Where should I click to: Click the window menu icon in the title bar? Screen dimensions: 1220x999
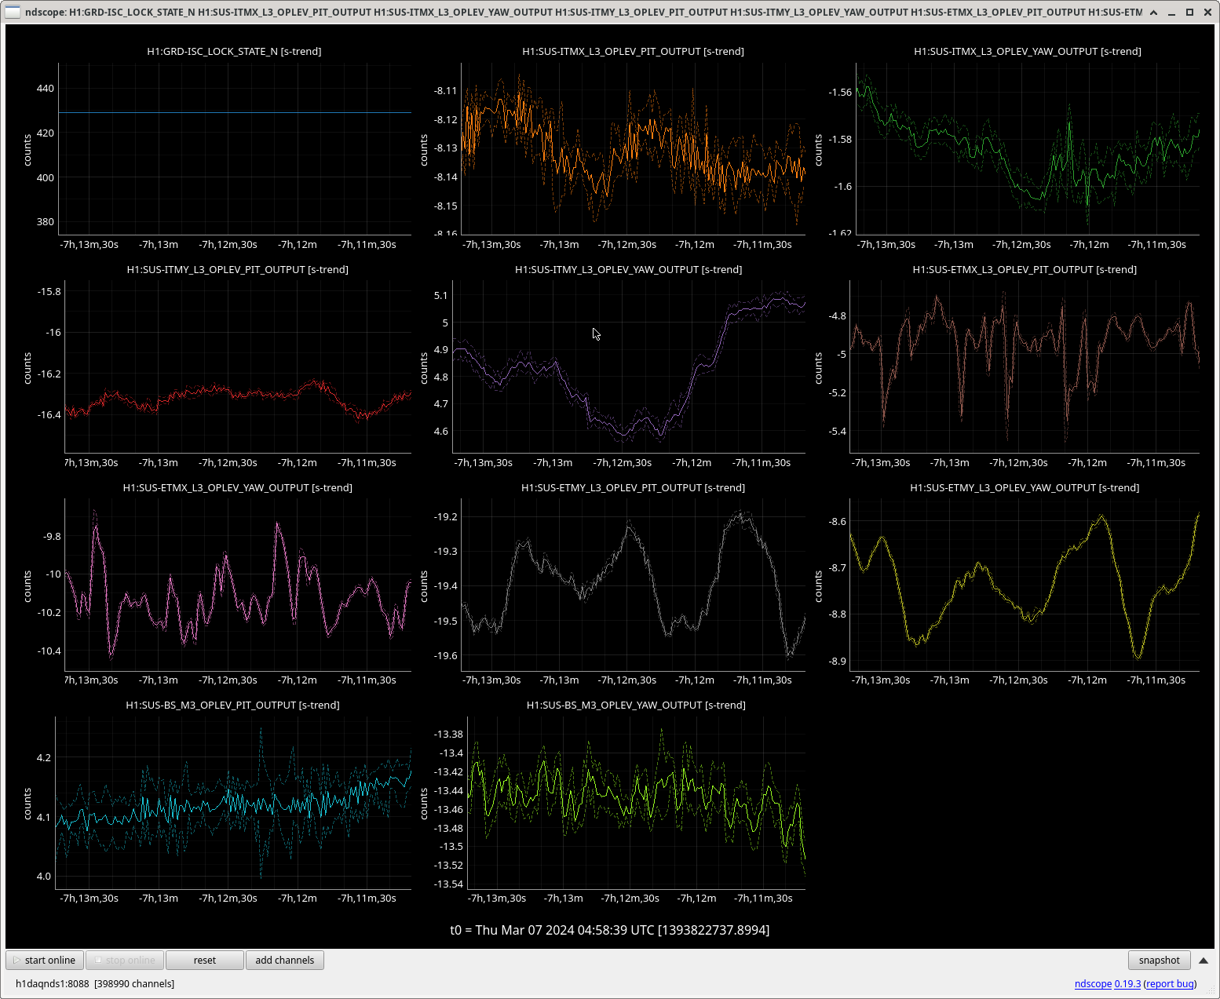pyautogui.click(x=13, y=12)
